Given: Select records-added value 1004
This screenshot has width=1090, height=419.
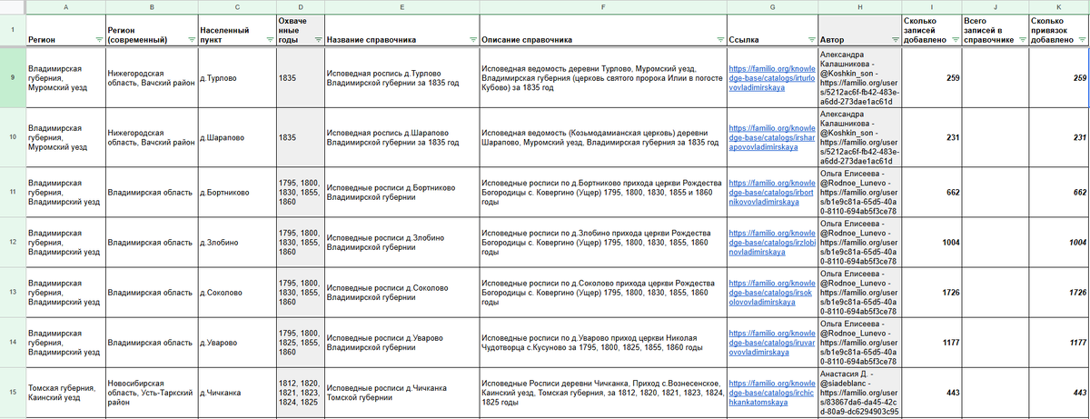Looking at the screenshot, I should point(930,242).
